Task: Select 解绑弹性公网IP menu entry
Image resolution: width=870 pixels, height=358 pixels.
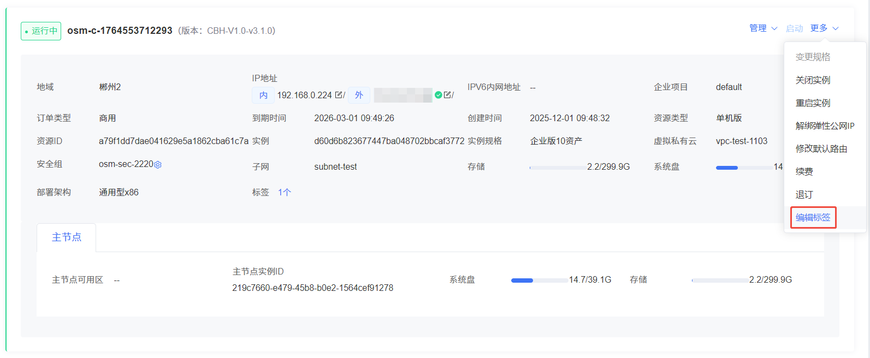Action: 825,126
